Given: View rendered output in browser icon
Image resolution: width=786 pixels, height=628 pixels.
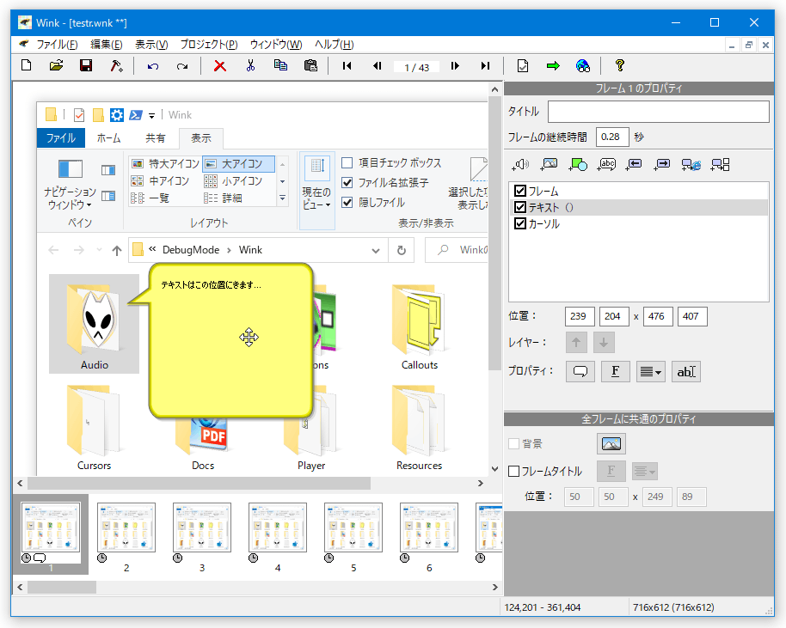Looking at the screenshot, I should pyautogui.click(x=583, y=65).
